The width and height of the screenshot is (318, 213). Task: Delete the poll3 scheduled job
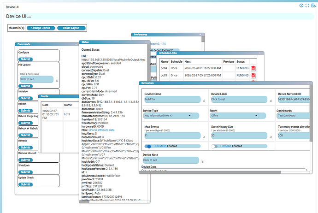pyautogui.click(x=253, y=75)
